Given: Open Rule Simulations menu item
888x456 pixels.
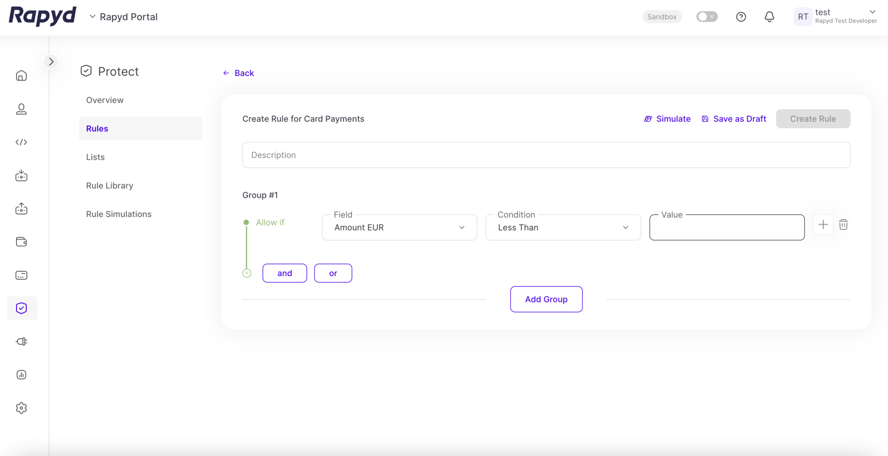Looking at the screenshot, I should 119,214.
